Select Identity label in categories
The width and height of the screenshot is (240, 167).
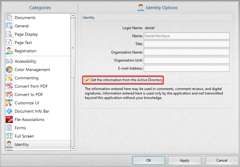pos(22,144)
